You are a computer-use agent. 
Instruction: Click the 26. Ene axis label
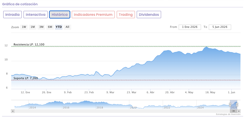click(47, 92)
